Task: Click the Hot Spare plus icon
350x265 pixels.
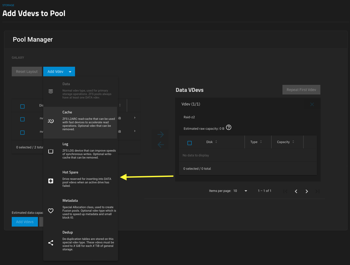Action: [51, 181]
